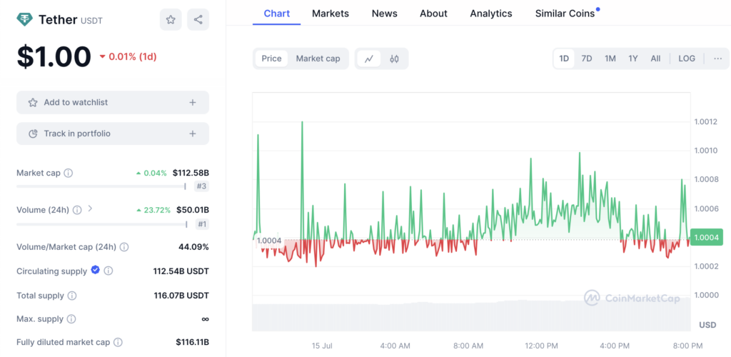The image size is (731, 357).
Task: Click the 15 Jul date axis label
Action: [322, 346]
